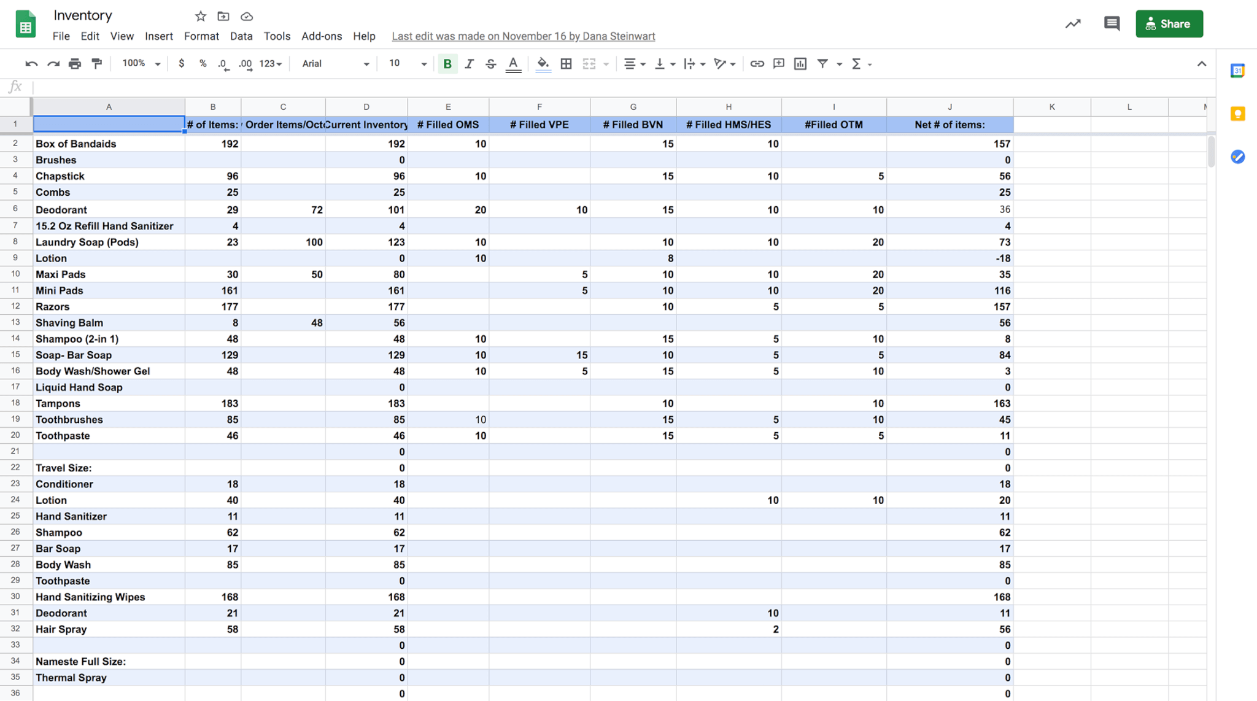Check the cloud document status icon
This screenshot has height=701, width=1257.
tap(247, 16)
